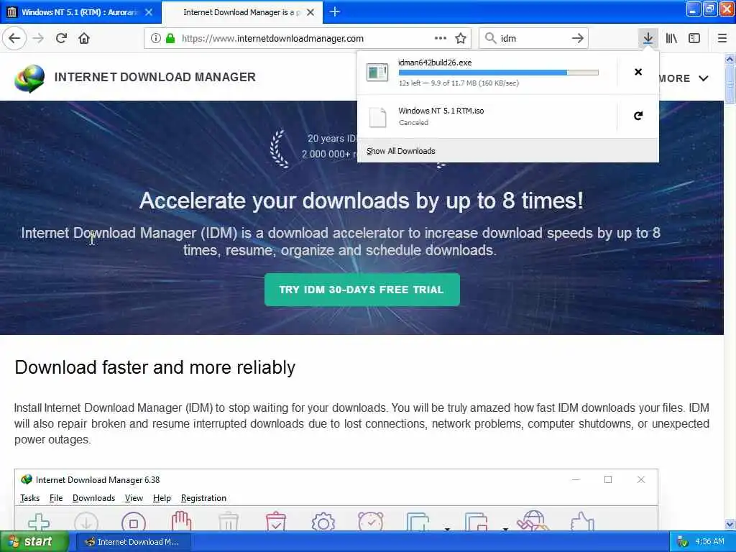Screen dimensions: 736x552
Task: Click the browser forward arrow
Action: tap(38, 39)
